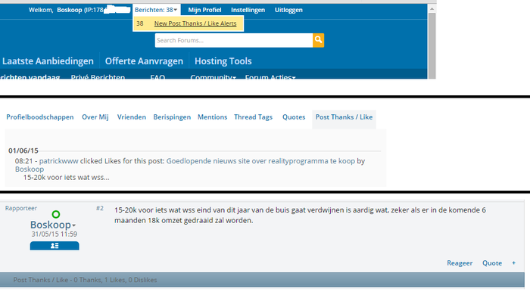Expand the Community menu

[213, 77]
